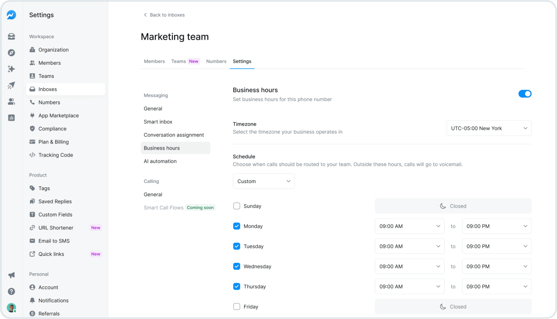
Task: Open the megaphone announcements icon near the bottom
Action: [x=11, y=275]
